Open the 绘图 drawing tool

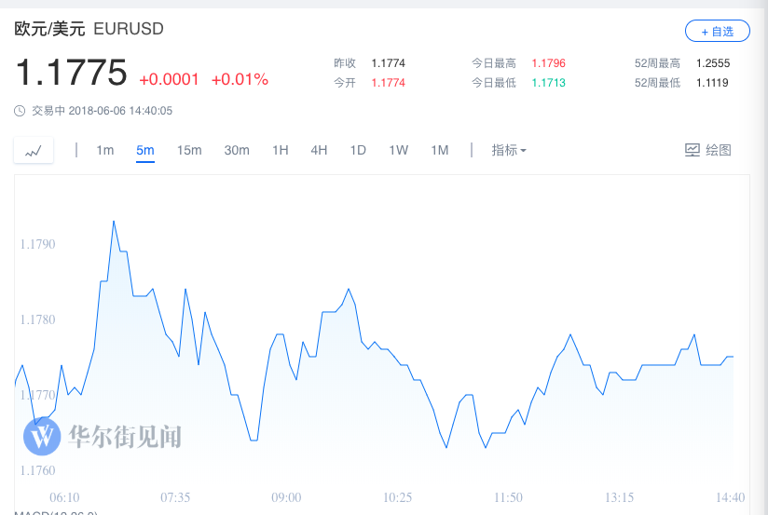(x=707, y=150)
